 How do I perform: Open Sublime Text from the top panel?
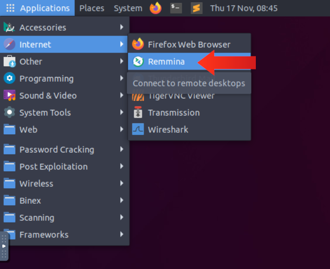(197, 8)
